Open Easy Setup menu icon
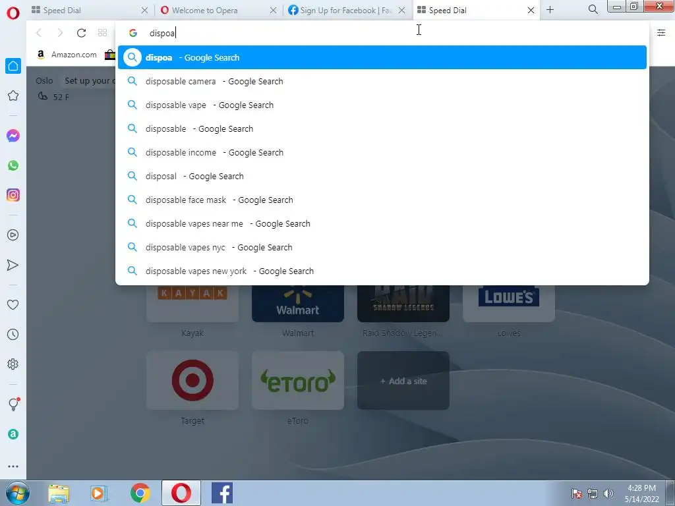Viewport: 675px width, 506px height. tap(661, 33)
